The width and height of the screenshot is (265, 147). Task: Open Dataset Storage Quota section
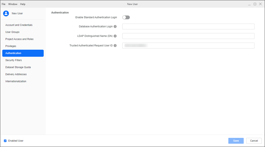pyautogui.click(x=18, y=67)
